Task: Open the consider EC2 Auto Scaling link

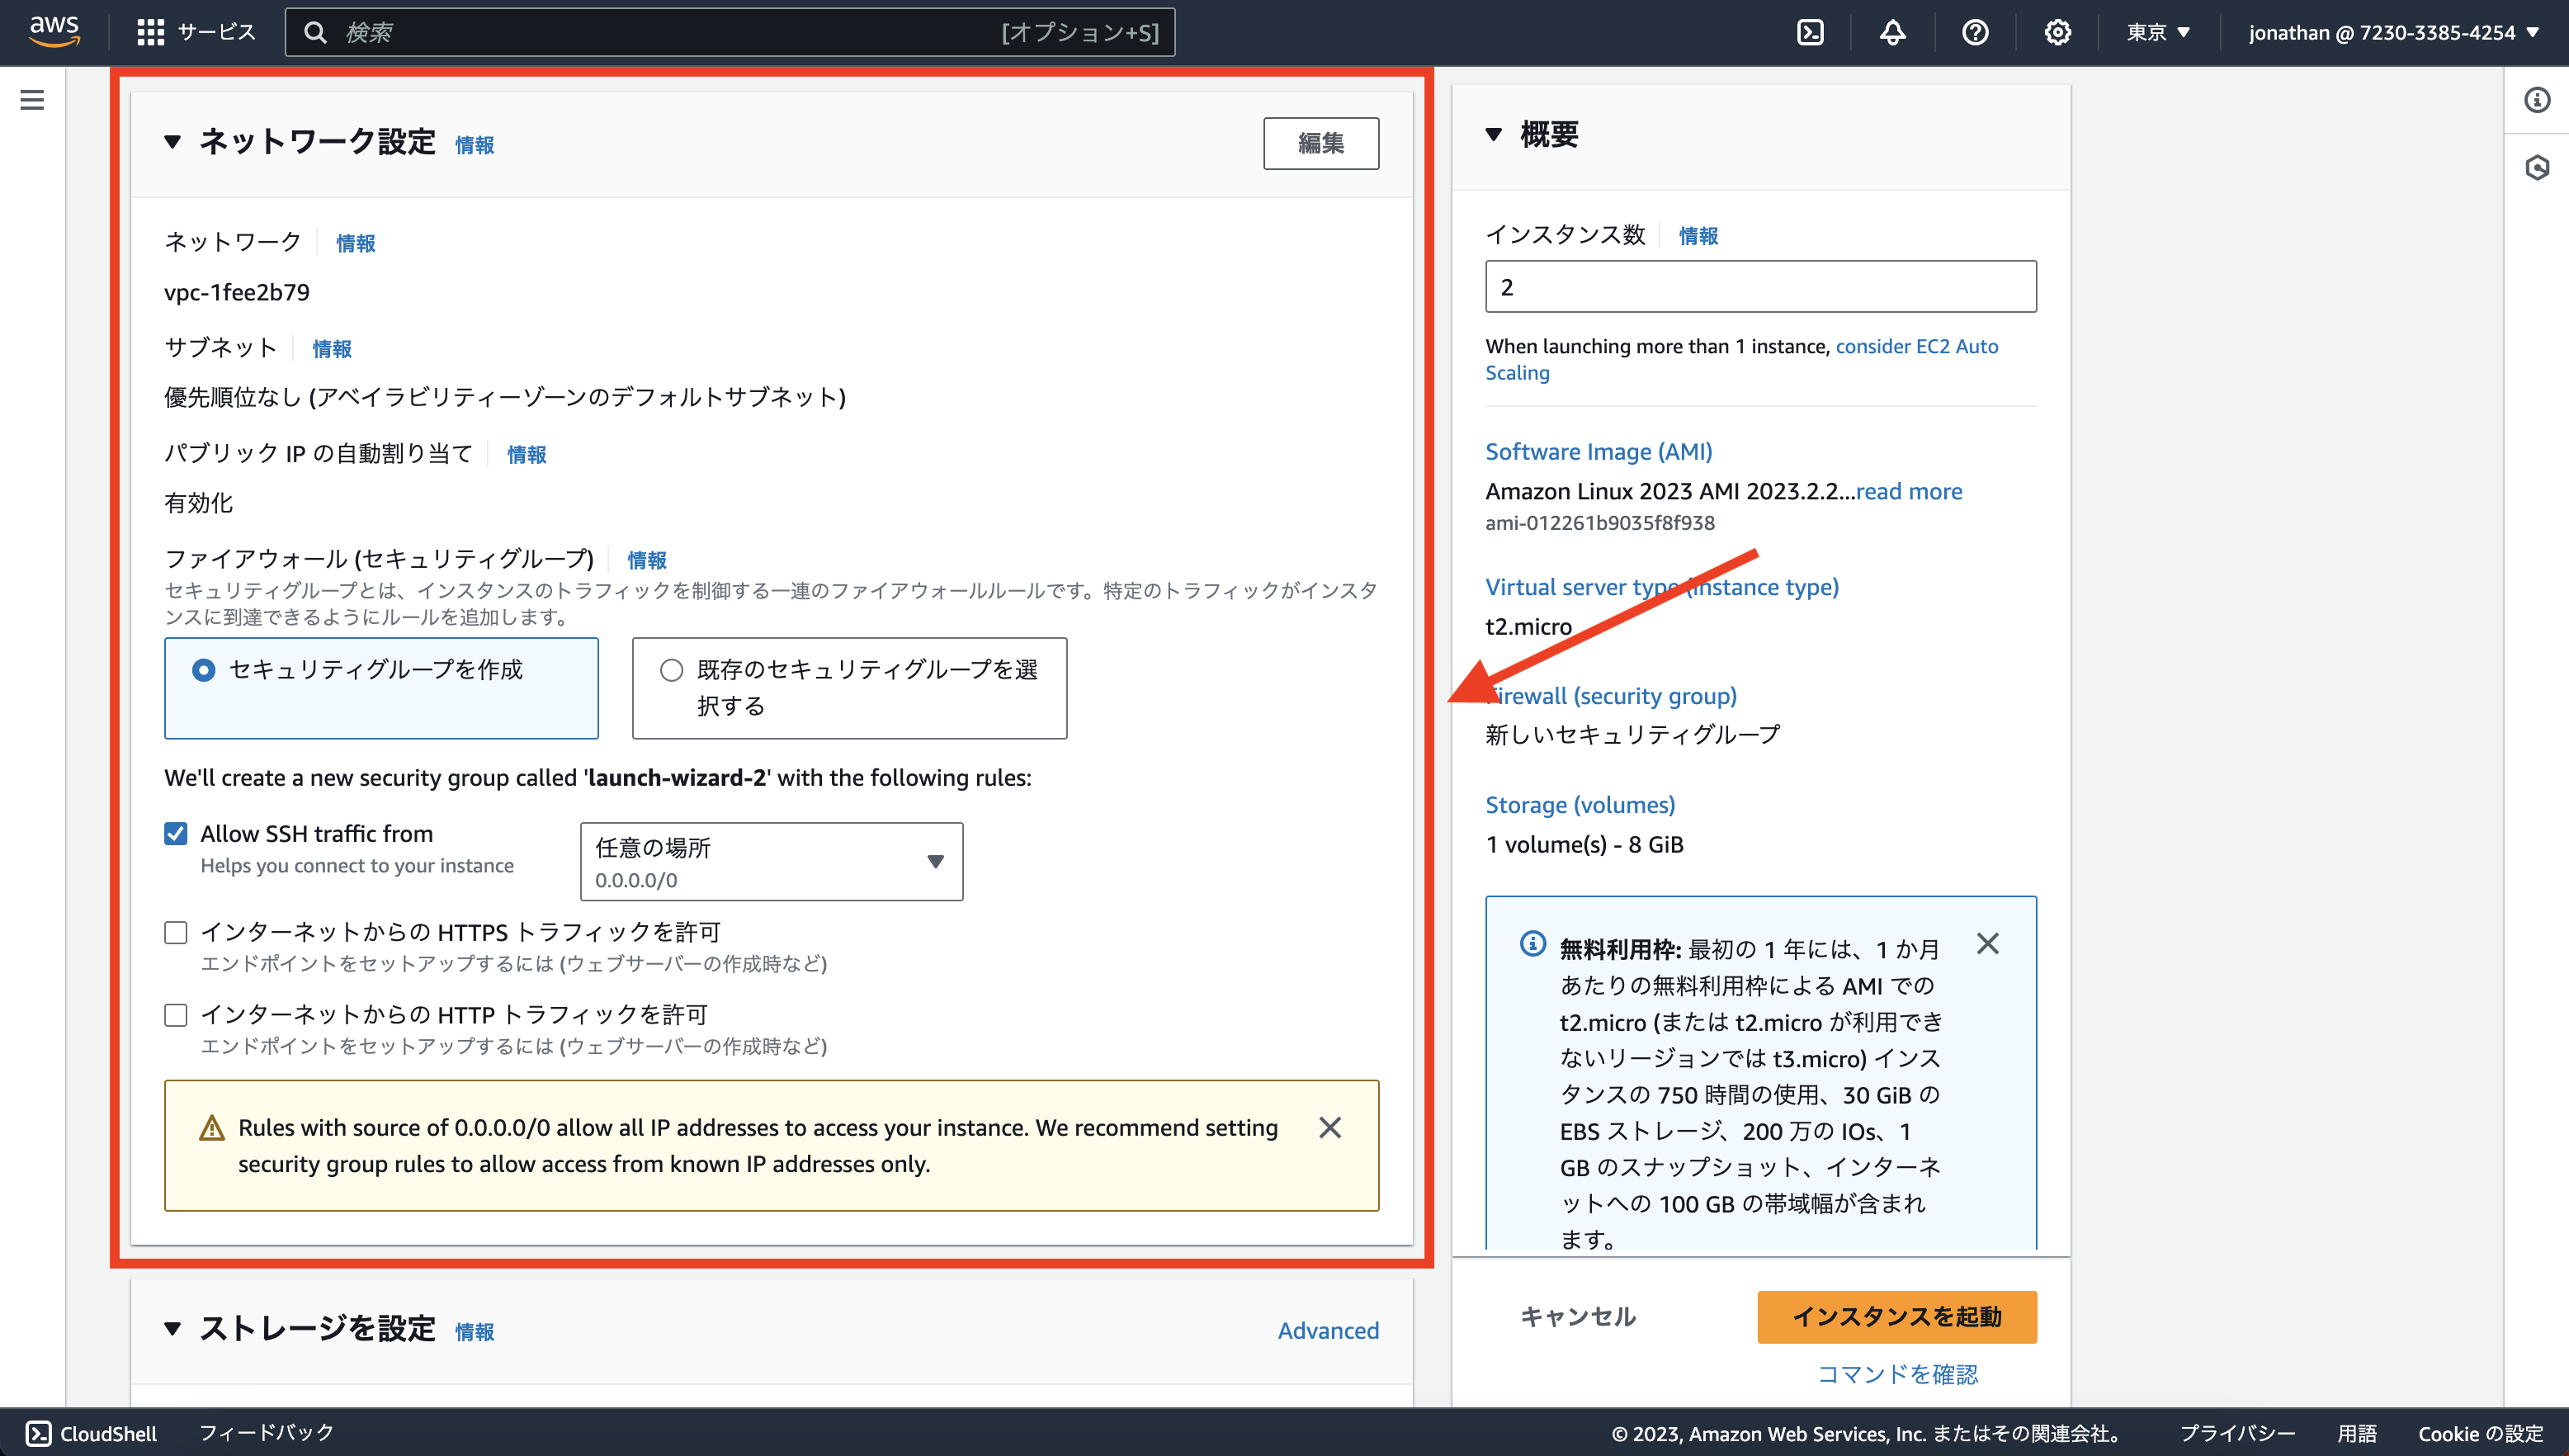Action: click(x=1917, y=346)
